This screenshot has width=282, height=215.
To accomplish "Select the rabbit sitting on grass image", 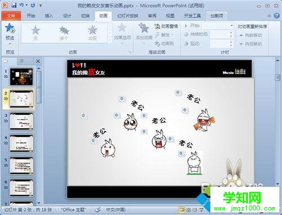I will [x=195, y=163].
